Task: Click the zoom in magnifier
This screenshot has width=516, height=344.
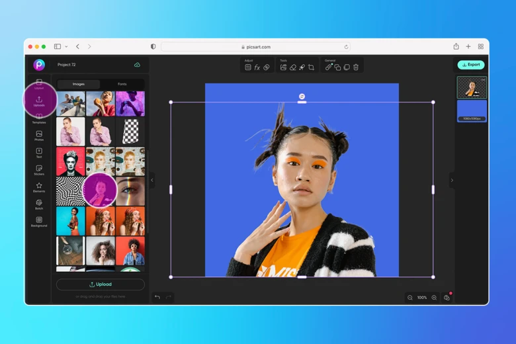Action: 434,298
